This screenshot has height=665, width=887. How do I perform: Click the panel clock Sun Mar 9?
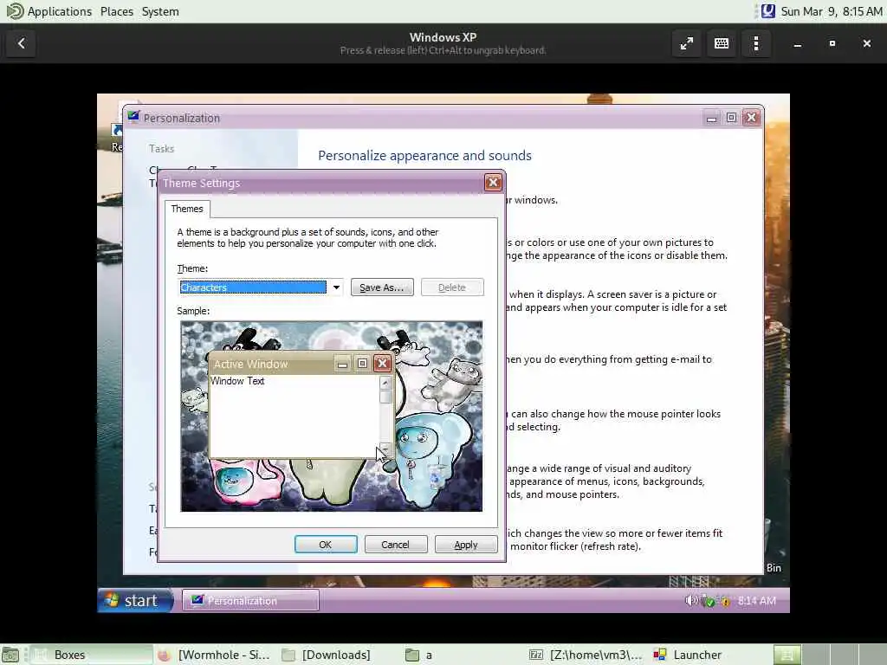click(x=832, y=11)
